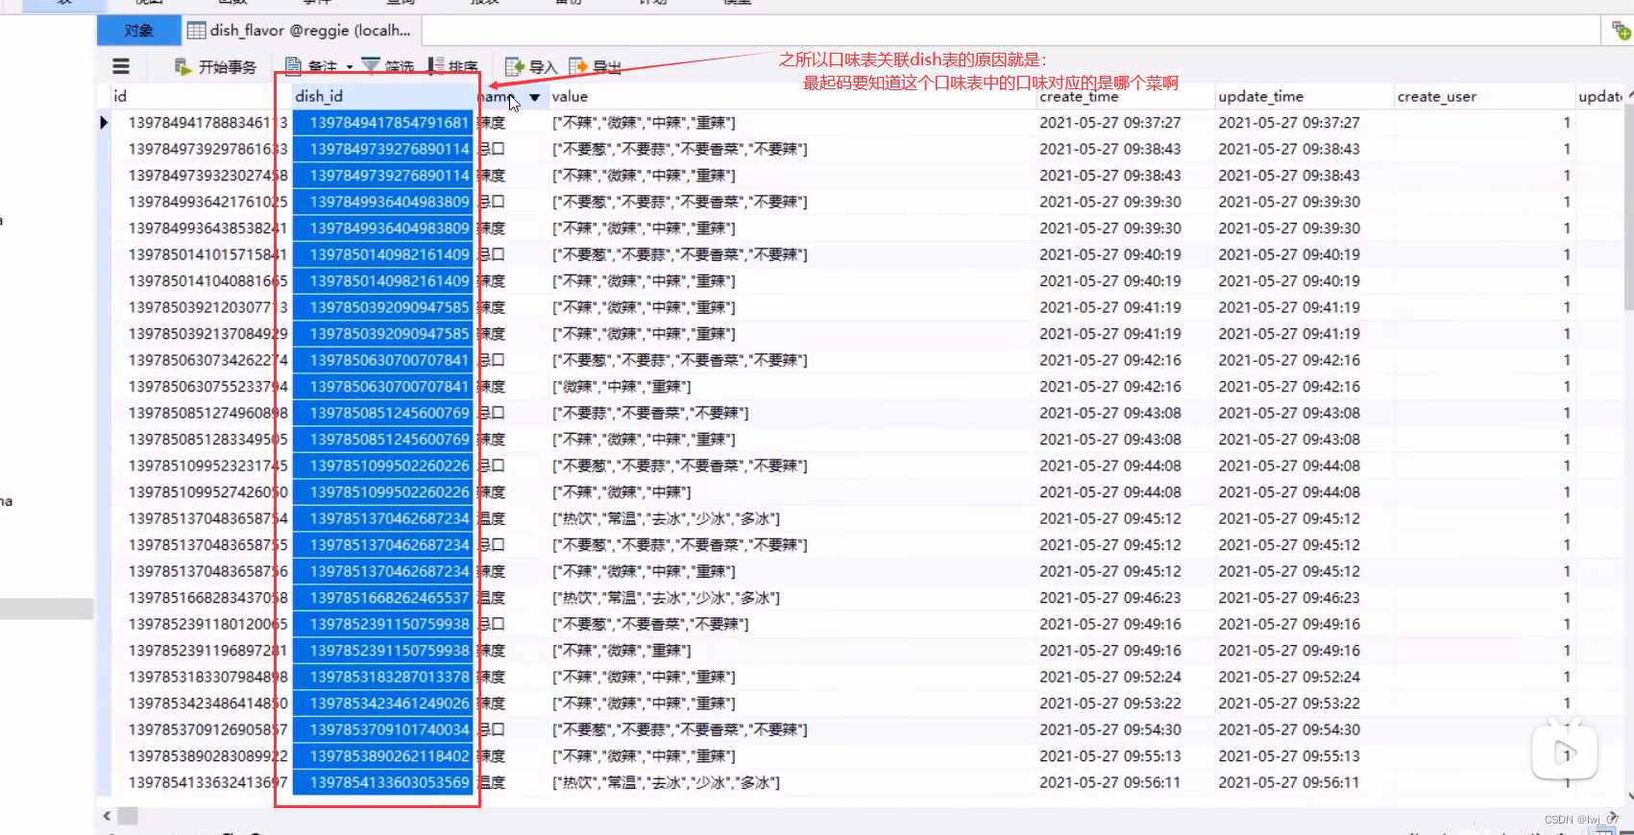Expand the 备注 dropdown arrow
Screen dimensions: 1634x835
(x=350, y=67)
